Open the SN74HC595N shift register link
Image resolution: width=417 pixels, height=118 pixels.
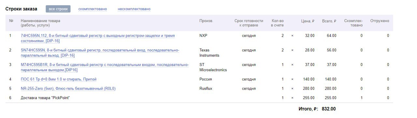(x=100, y=53)
